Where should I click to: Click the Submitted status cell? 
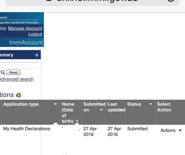click(x=137, y=129)
